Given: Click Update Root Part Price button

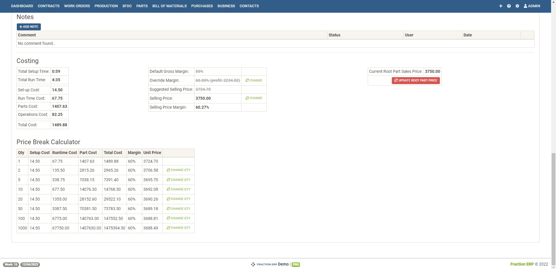Looking at the screenshot, I should coord(416,81).
